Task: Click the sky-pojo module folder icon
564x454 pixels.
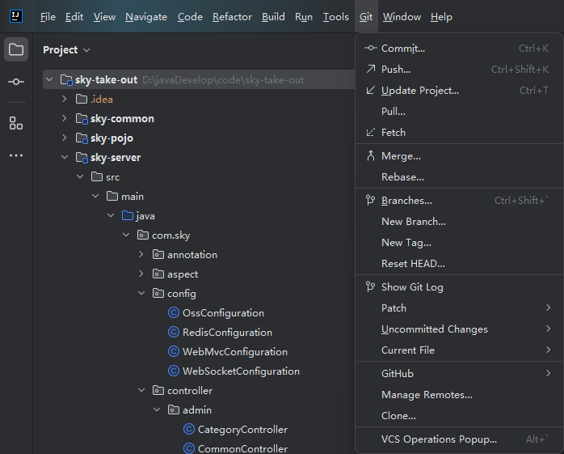Action: coord(82,138)
